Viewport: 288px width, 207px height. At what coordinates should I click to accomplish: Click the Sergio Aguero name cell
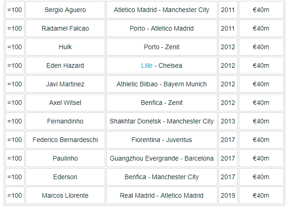click(x=65, y=10)
